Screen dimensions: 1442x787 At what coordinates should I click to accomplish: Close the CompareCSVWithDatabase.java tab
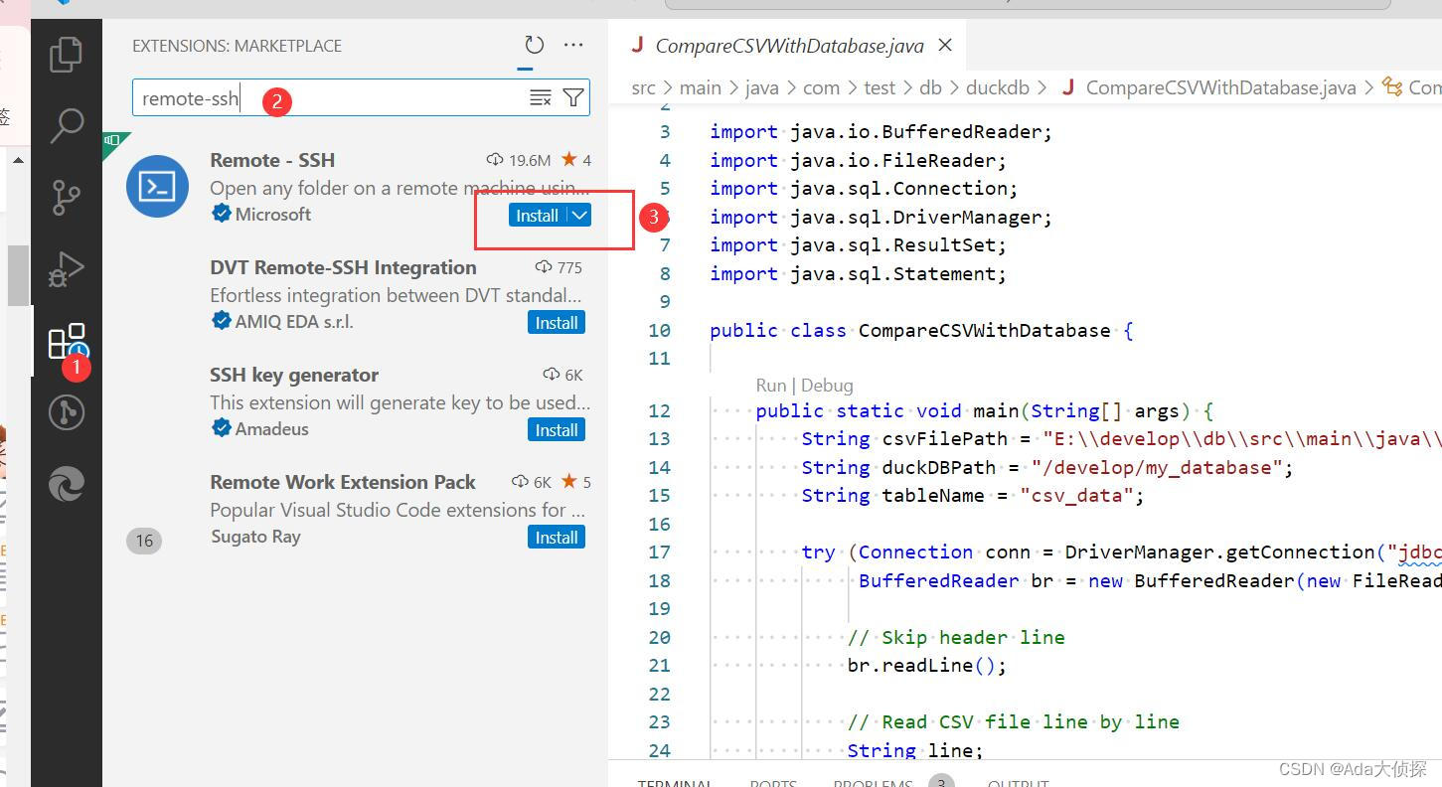pyautogui.click(x=945, y=45)
